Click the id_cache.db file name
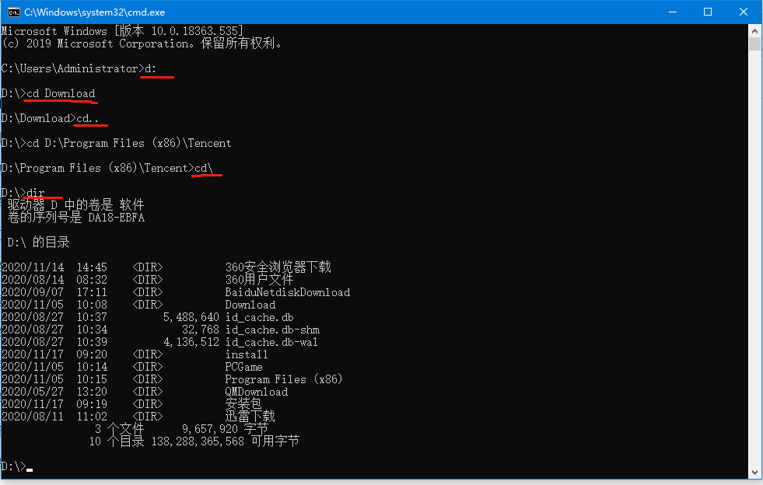 (259, 317)
